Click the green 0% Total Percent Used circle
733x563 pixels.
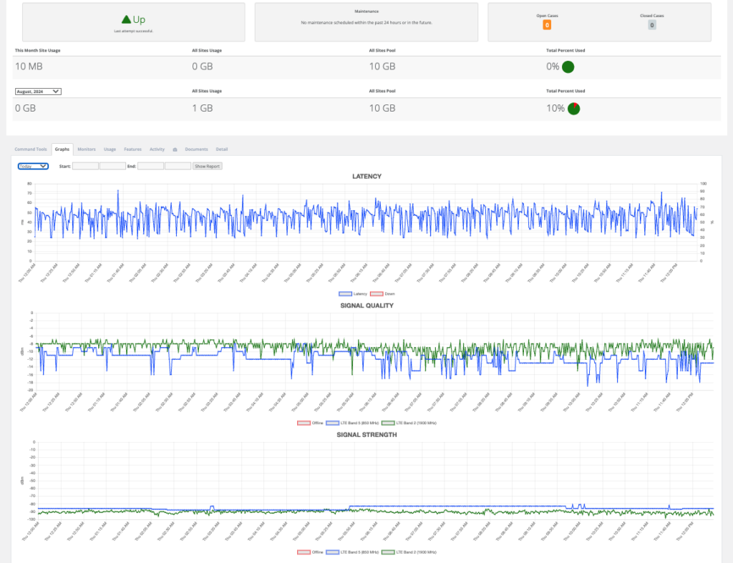pyautogui.click(x=568, y=67)
